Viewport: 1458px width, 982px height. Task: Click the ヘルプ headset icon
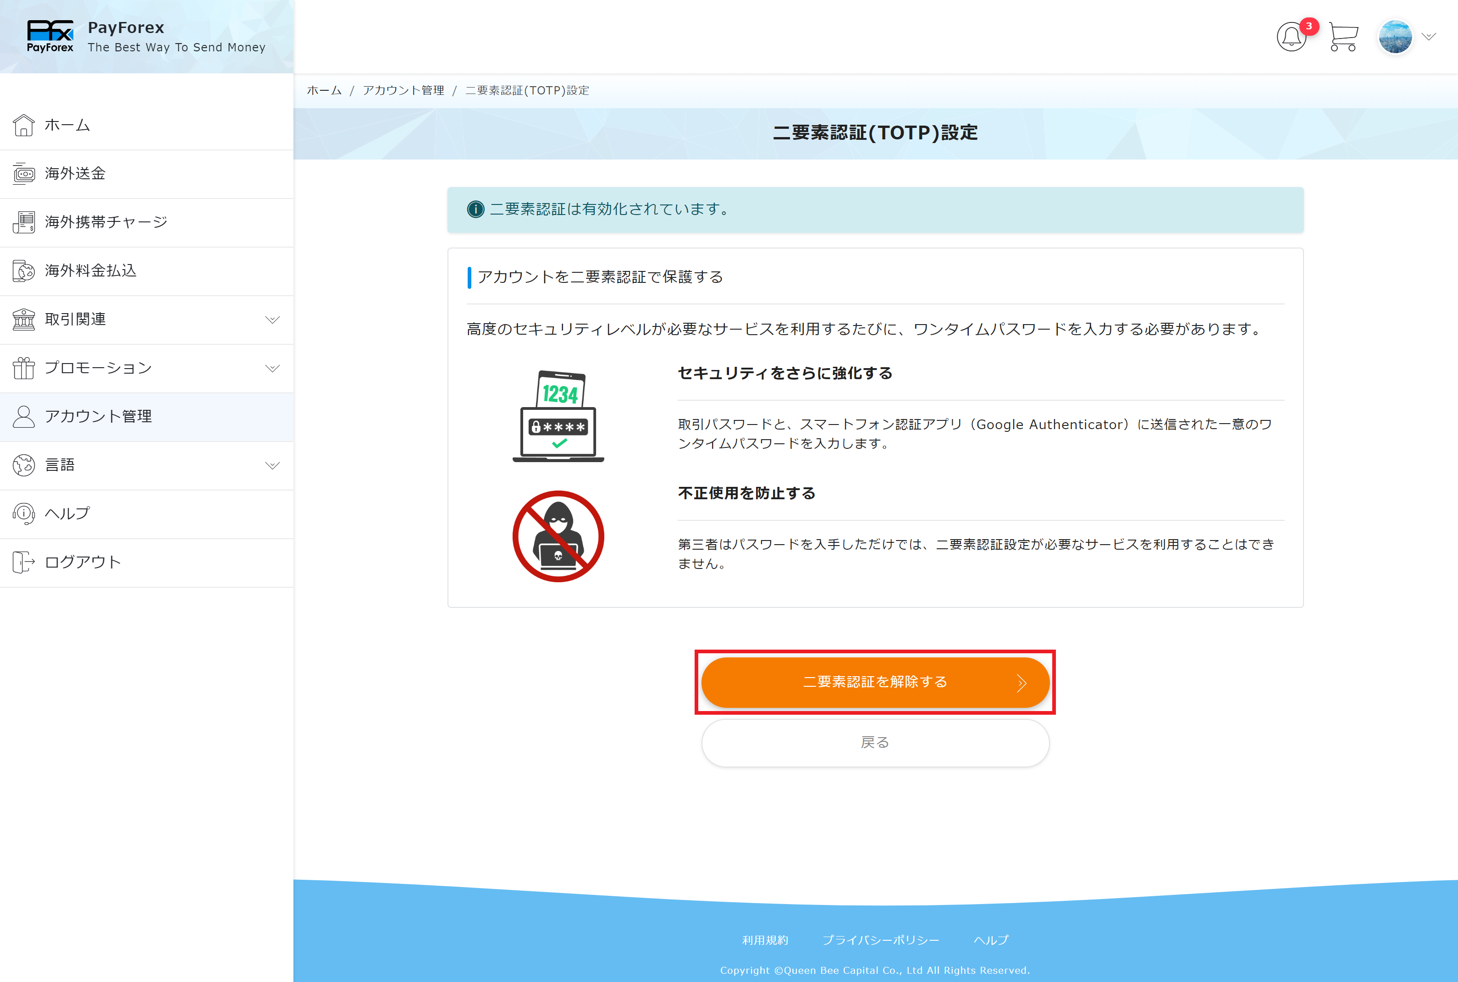pyautogui.click(x=24, y=513)
